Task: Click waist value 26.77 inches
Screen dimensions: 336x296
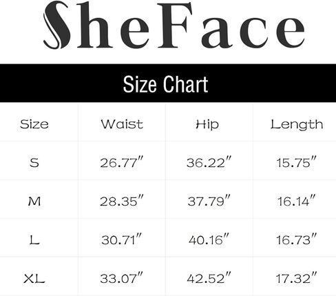Action: click(122, 162)
